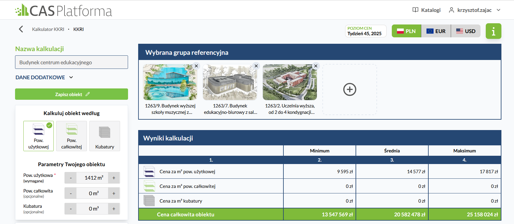Screen dimensions: 514x224
Task: Add a new reference object with plus icon
Action: (x=349, y=89)
